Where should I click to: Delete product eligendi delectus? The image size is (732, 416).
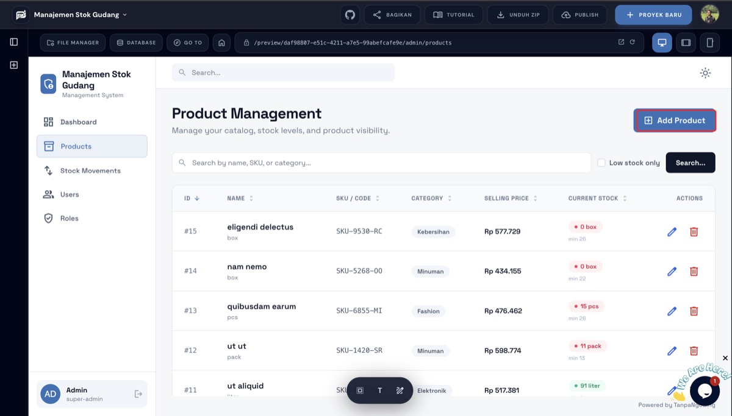[x=694, y=231]
